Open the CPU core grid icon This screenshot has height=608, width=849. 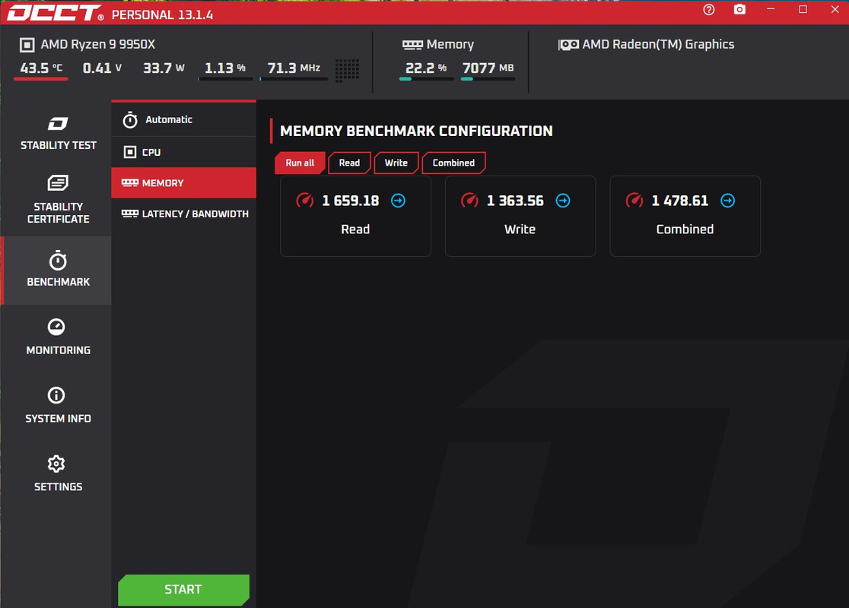(347, 71)
